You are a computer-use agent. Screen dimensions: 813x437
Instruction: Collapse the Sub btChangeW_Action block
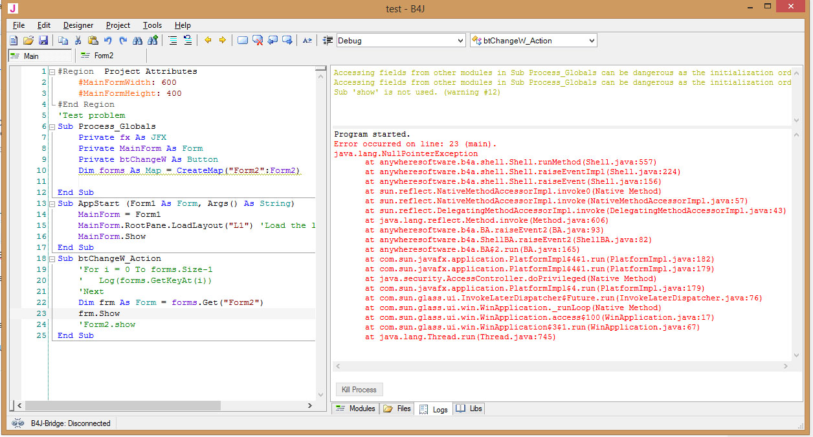point(52,259)
